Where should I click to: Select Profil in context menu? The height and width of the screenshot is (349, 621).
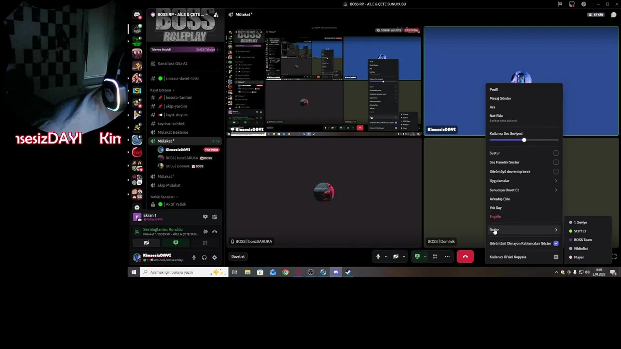524,90
